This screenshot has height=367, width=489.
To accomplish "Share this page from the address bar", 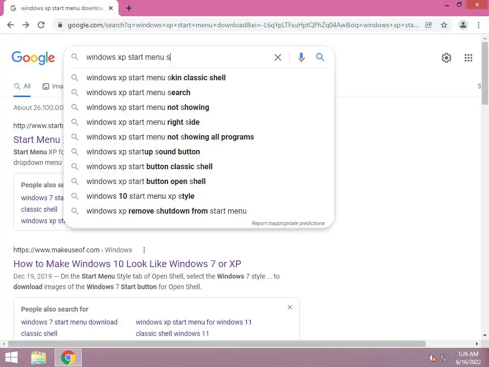I will [429, 25].
